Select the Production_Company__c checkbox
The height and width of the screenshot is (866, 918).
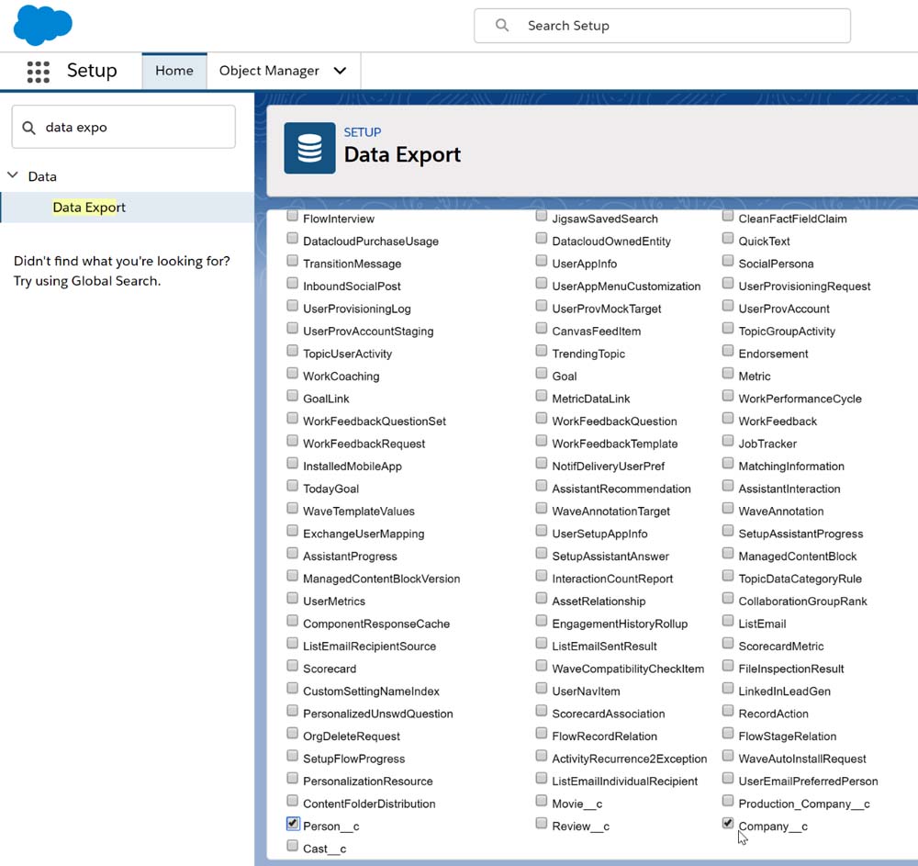tap(728, 802)
